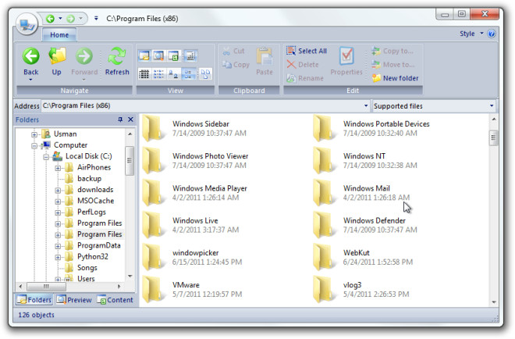Switch to the Preview bottom tab
Screen dimensions: 515x339
click(74, 299)
